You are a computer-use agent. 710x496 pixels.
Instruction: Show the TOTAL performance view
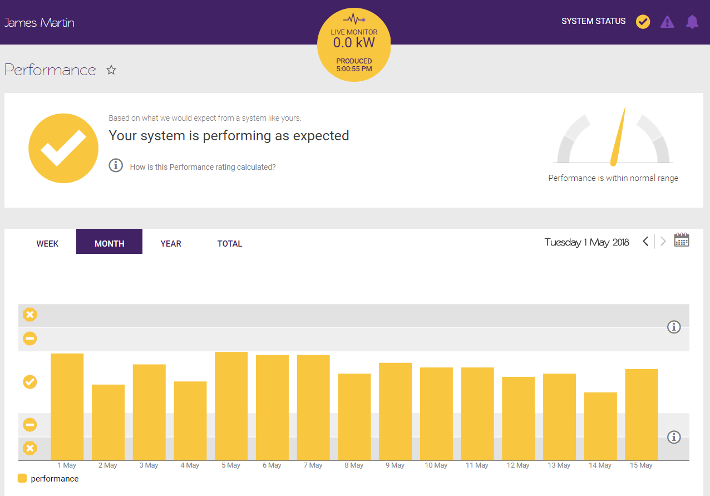[230, 244]
